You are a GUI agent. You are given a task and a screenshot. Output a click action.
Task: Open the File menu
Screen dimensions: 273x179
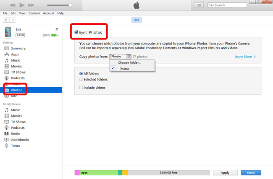tap(5, 13)
